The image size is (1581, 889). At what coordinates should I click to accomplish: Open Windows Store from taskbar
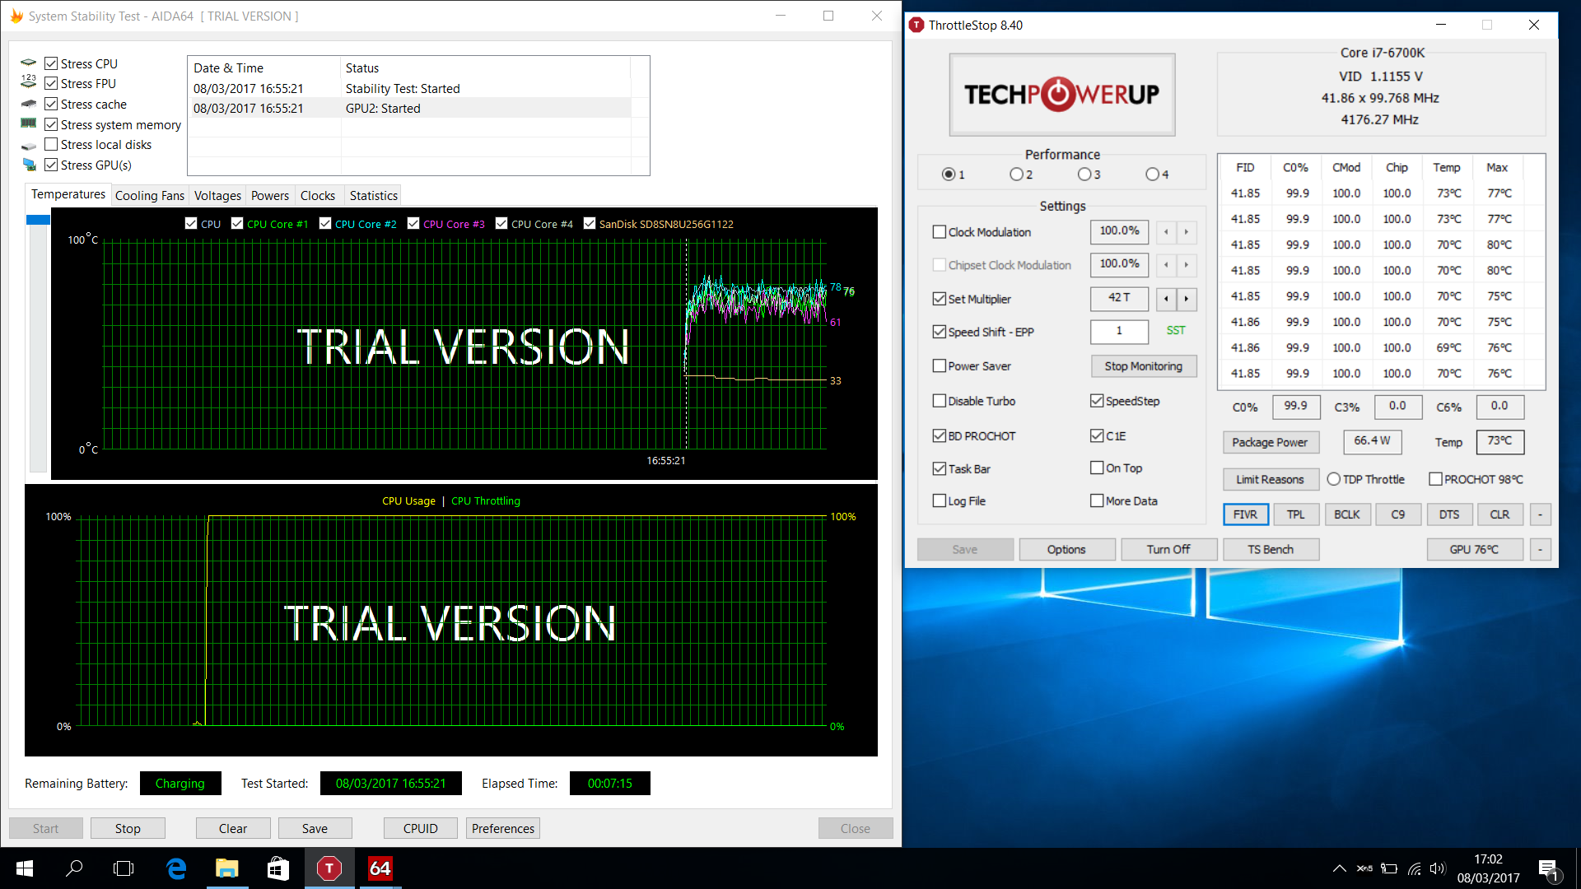pos(278,868)
